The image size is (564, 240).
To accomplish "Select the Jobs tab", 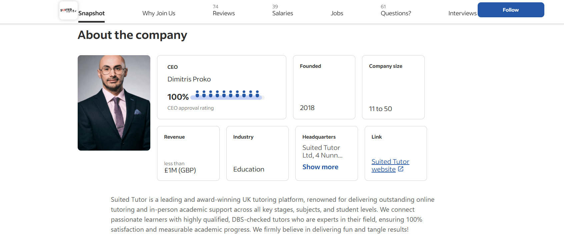I will click(x=337, y=13).
